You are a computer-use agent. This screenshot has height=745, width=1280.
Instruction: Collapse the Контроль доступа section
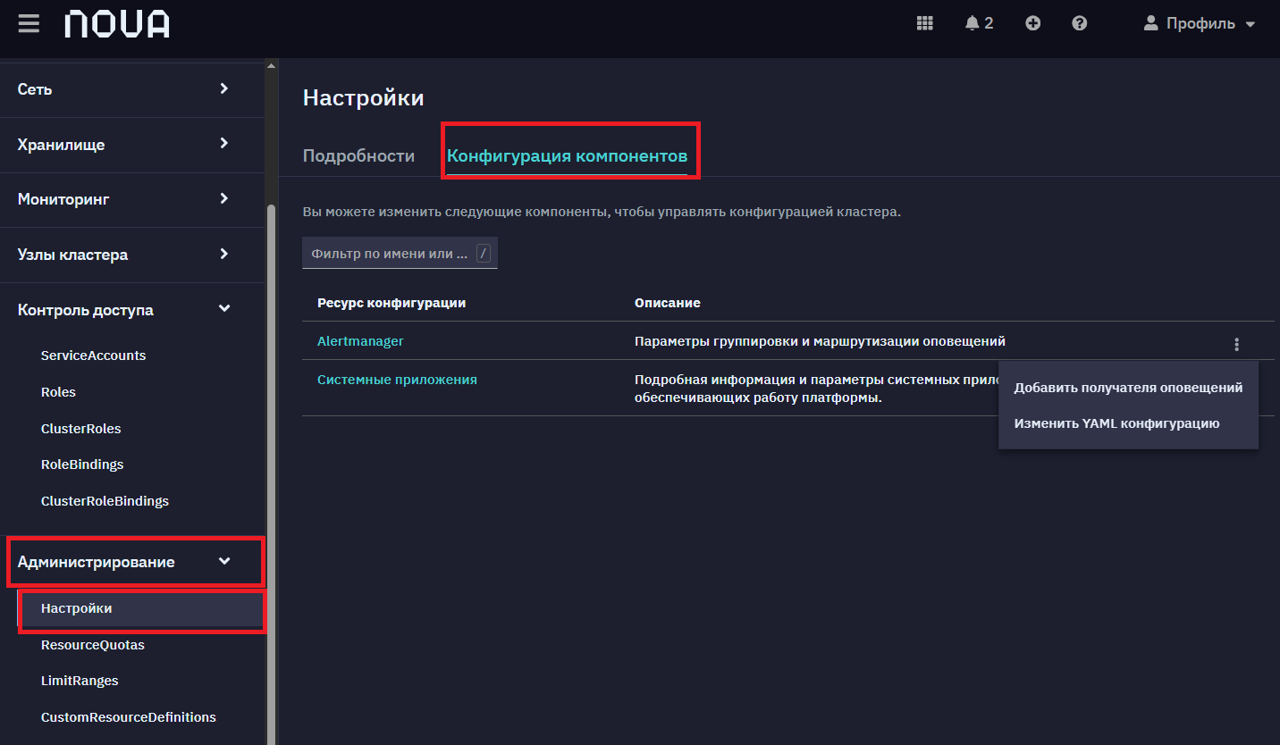132,310
